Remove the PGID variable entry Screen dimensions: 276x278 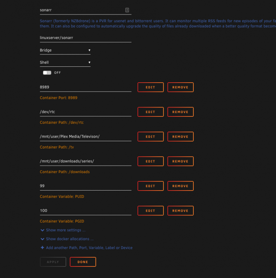click(x=180, y=211)
